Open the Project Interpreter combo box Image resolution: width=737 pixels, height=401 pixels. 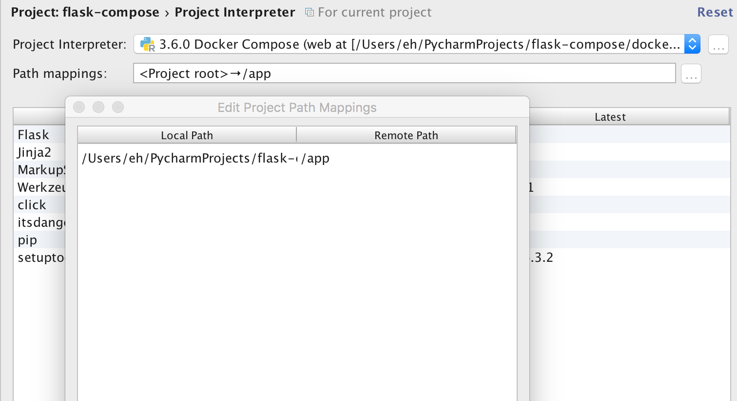[x=417, y=44]
